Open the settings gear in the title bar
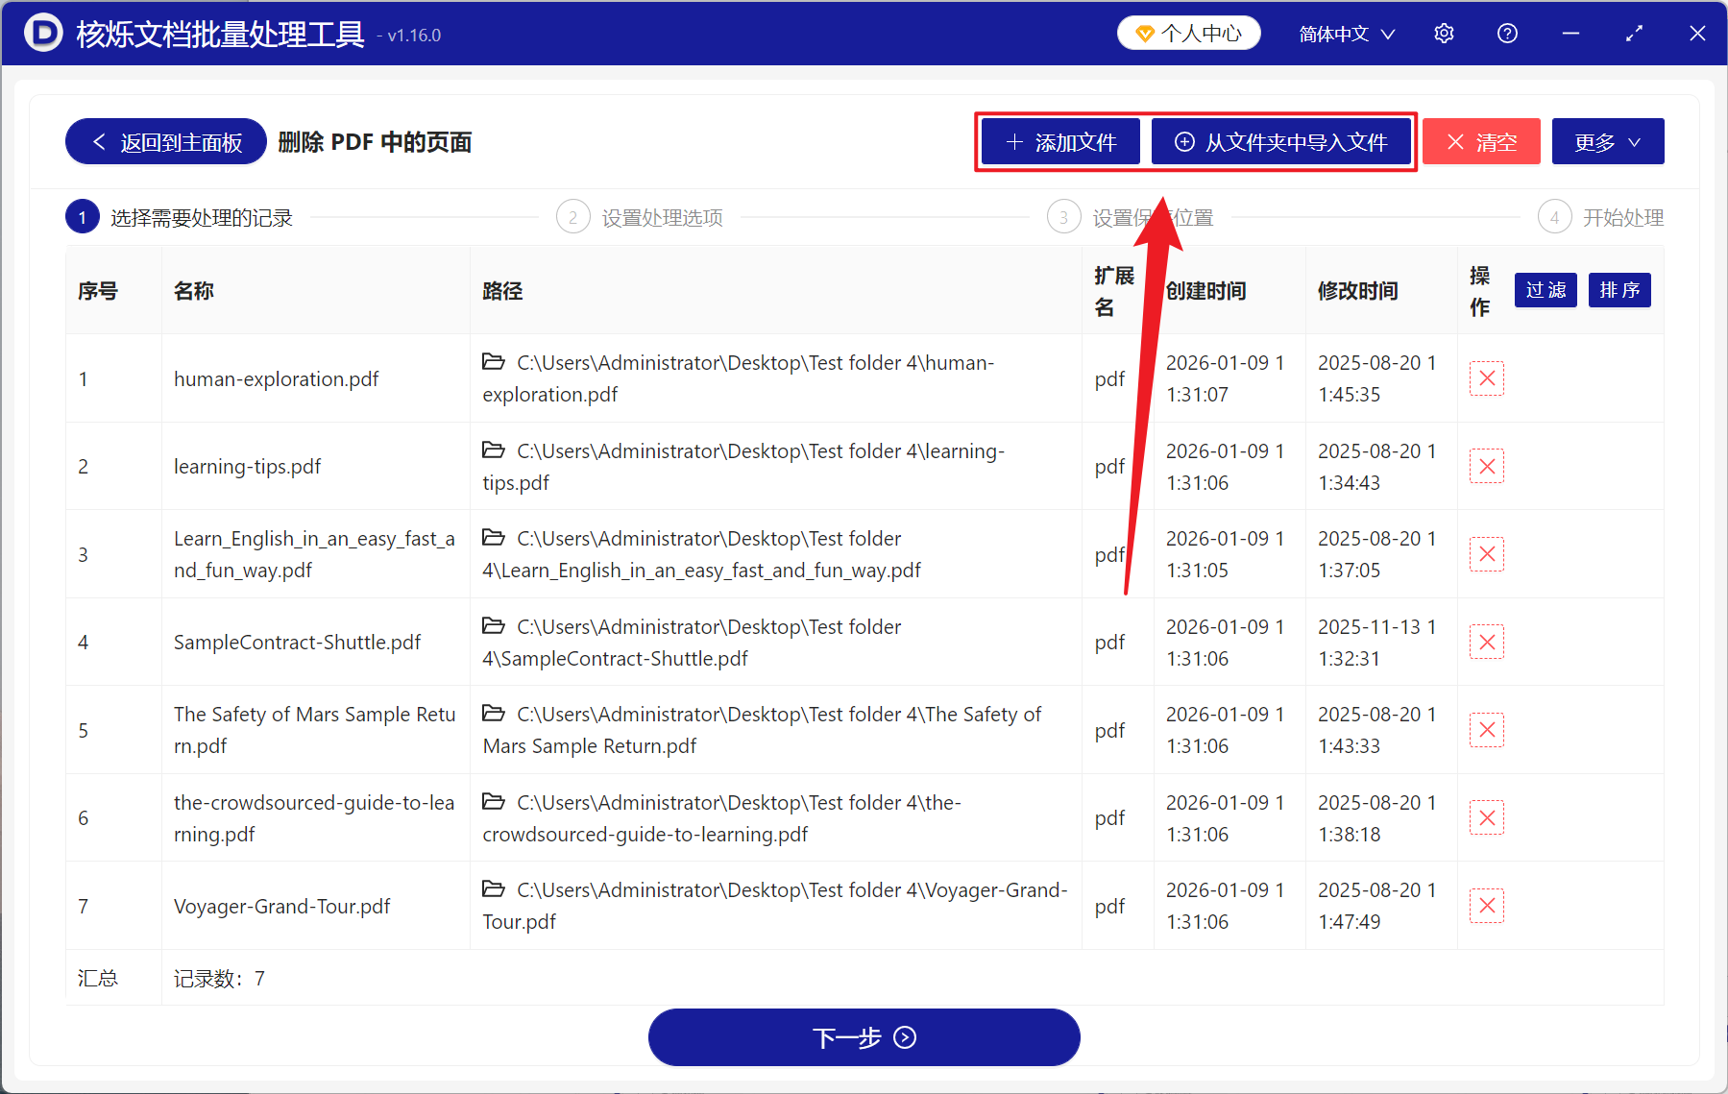The width and height of the screenshot is (1728, 1094). [x=1443, y=32]
